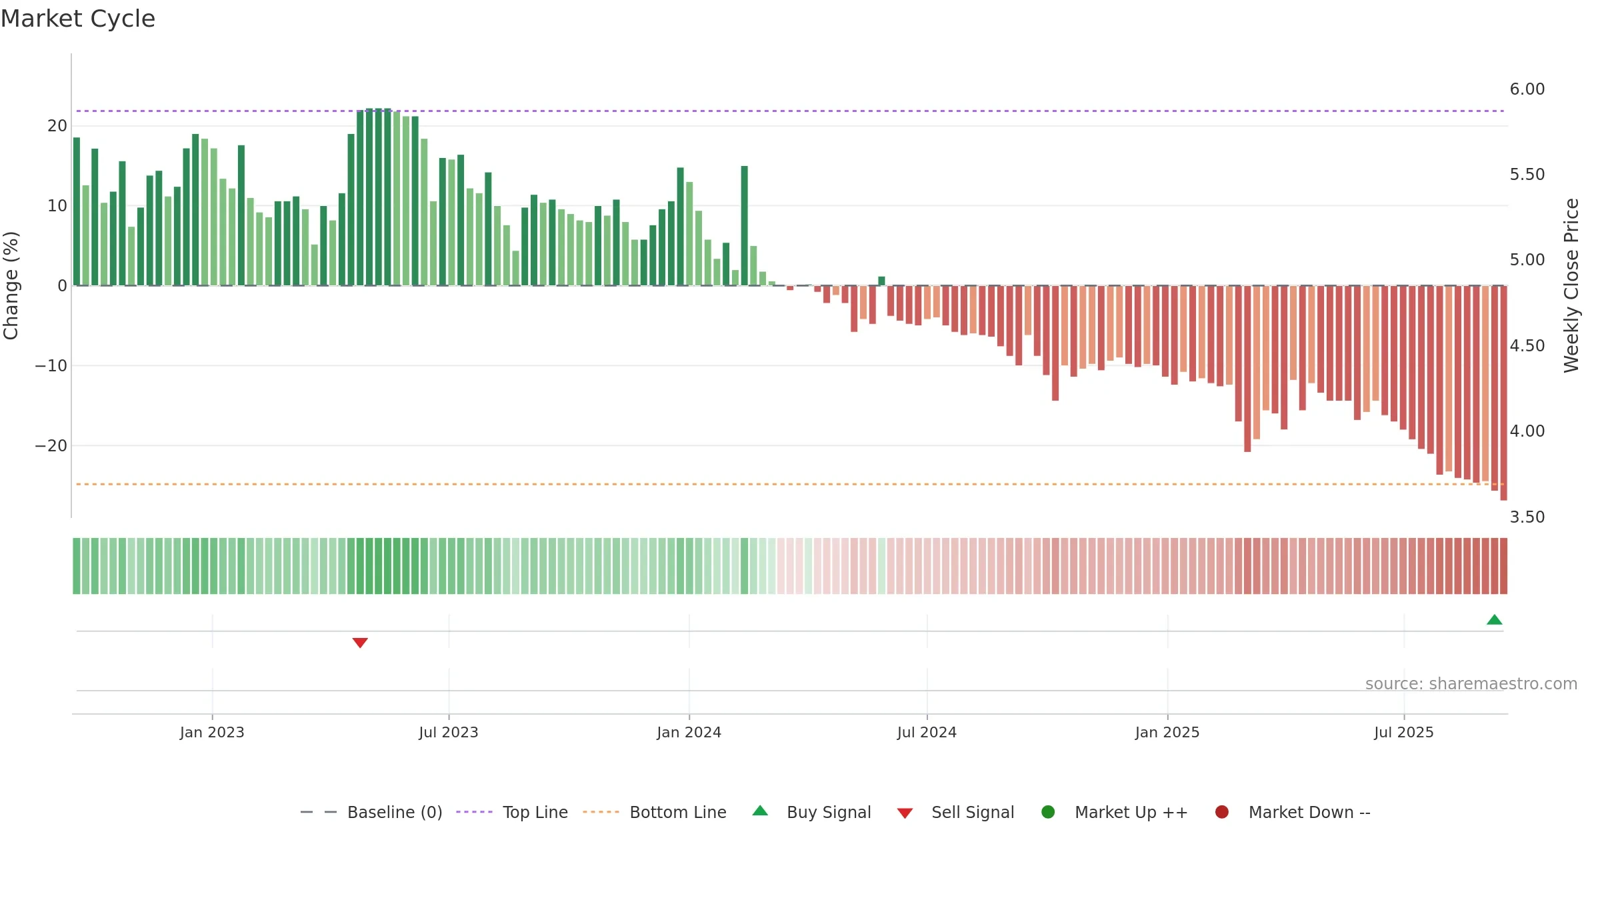Toggle the Buy Signal legend entry
This screenshot has height=900, width=1600.
811,812
